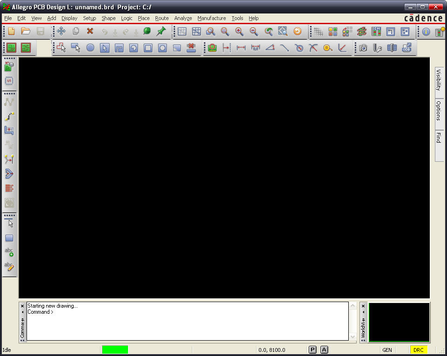Click the green Fix pin icon

click(x=161, y=31)
